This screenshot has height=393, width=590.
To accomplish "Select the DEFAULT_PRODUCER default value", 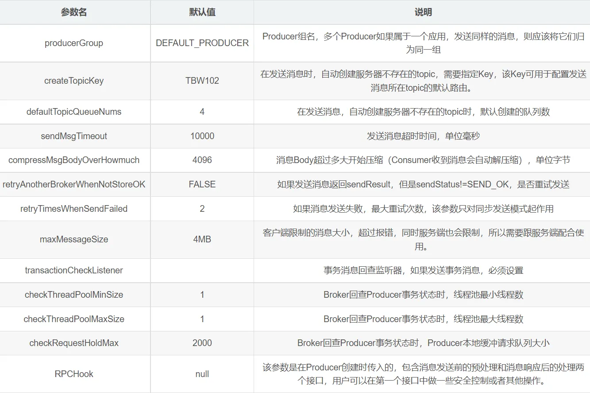I will pyautogui.click(x=202, y=43).
